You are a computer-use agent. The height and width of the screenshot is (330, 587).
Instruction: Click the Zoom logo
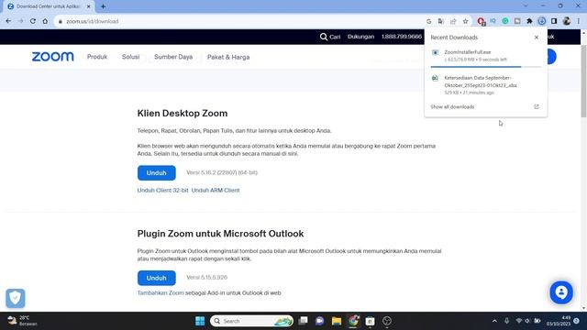click(53, 57)
